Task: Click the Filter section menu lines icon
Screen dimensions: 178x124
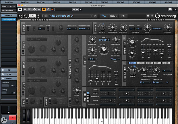Action: (x=85, y=67)
